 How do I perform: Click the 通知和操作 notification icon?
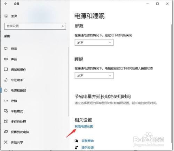click(6, 70)
